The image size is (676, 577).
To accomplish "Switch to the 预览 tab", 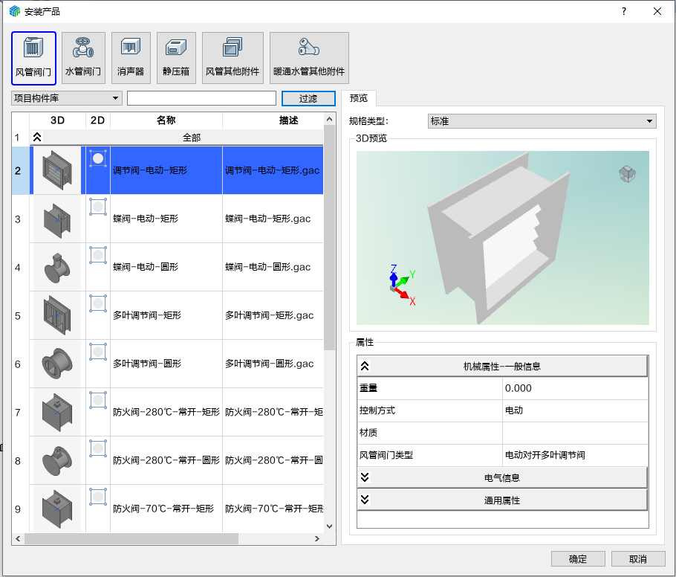I will tap(359, 98).
